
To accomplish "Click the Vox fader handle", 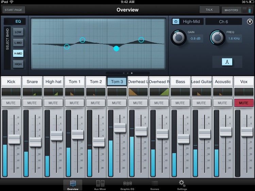I will pos(247,132).
